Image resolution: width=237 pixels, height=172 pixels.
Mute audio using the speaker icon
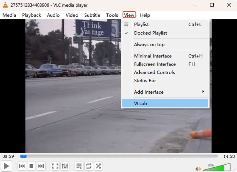(x=198, y=168)
